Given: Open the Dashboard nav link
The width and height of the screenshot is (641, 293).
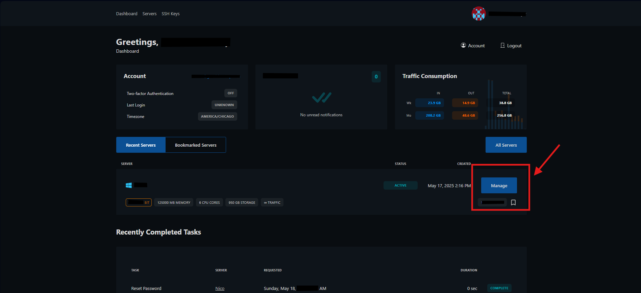Looking at the screenshot, I should 127,14.
